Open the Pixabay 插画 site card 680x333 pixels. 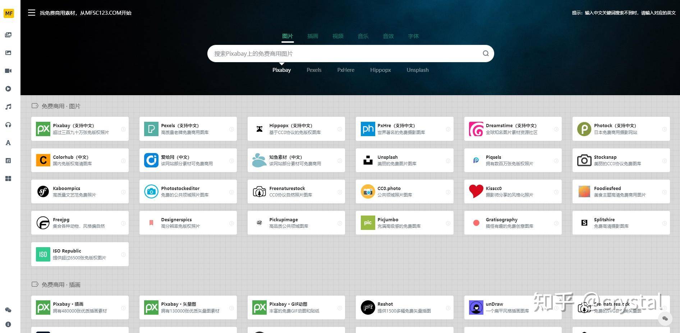[x=80, y=307]
